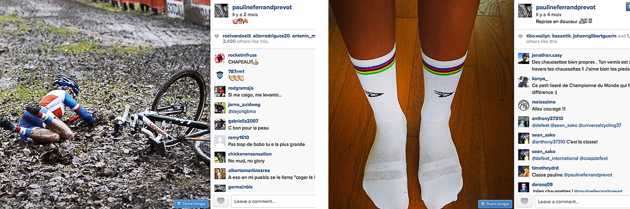Viewport: 630px width, 209px height.
Task: Open 787rm1 commenter avatar
Action: [x=220, y=75]
